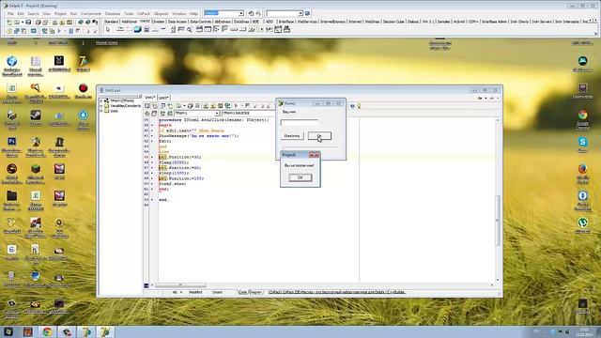
Task: Expand the TForm1 node in code explorer
Action: [101, 100]
